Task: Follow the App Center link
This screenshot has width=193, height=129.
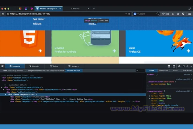Action: [39, 19]
